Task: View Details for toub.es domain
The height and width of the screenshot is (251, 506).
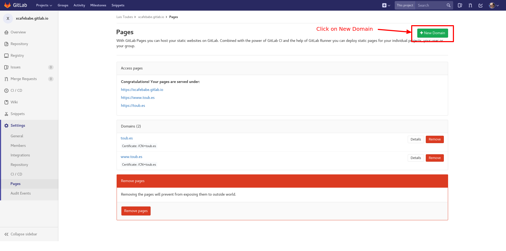Action: [x=415, y=139]
